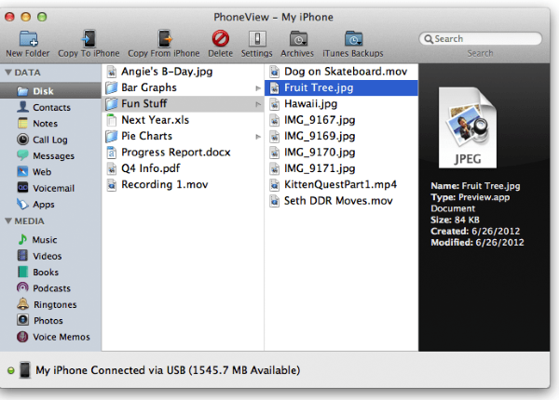Collapse the DATA section triangle
This screenshot has height=400, width=559.
(8, 72)
